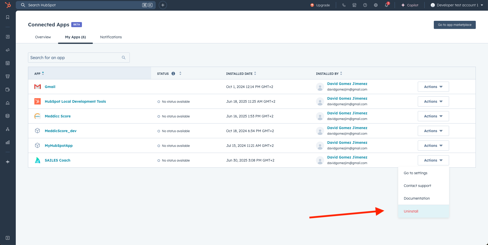Open Actions dropdown for MeddicScore_dev
Screen dimensions: 488x245
[x=433, y=131]
